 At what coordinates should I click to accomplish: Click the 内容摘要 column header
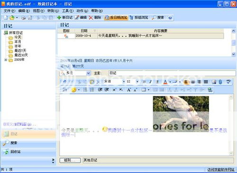pos(161,31)
